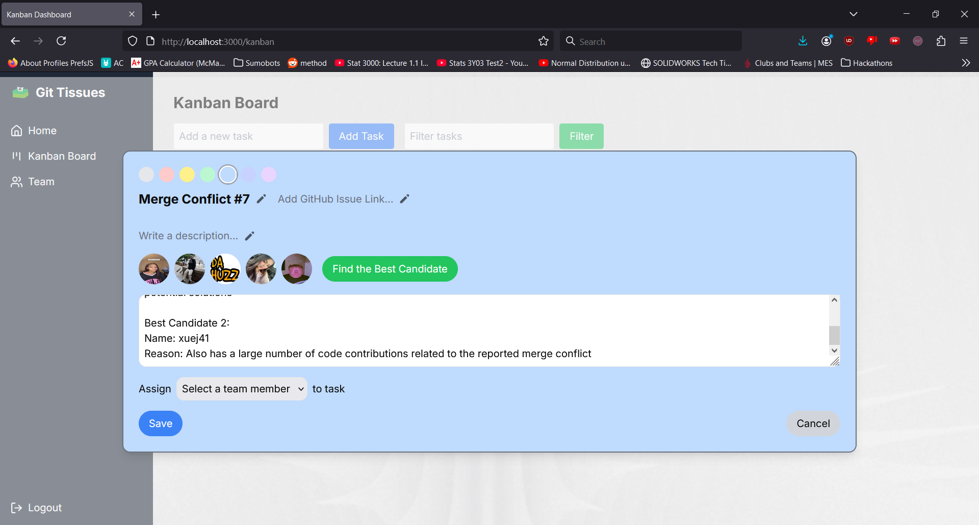Cancel the task dialog
Viewport: 979px width, 525px height.
813,423
